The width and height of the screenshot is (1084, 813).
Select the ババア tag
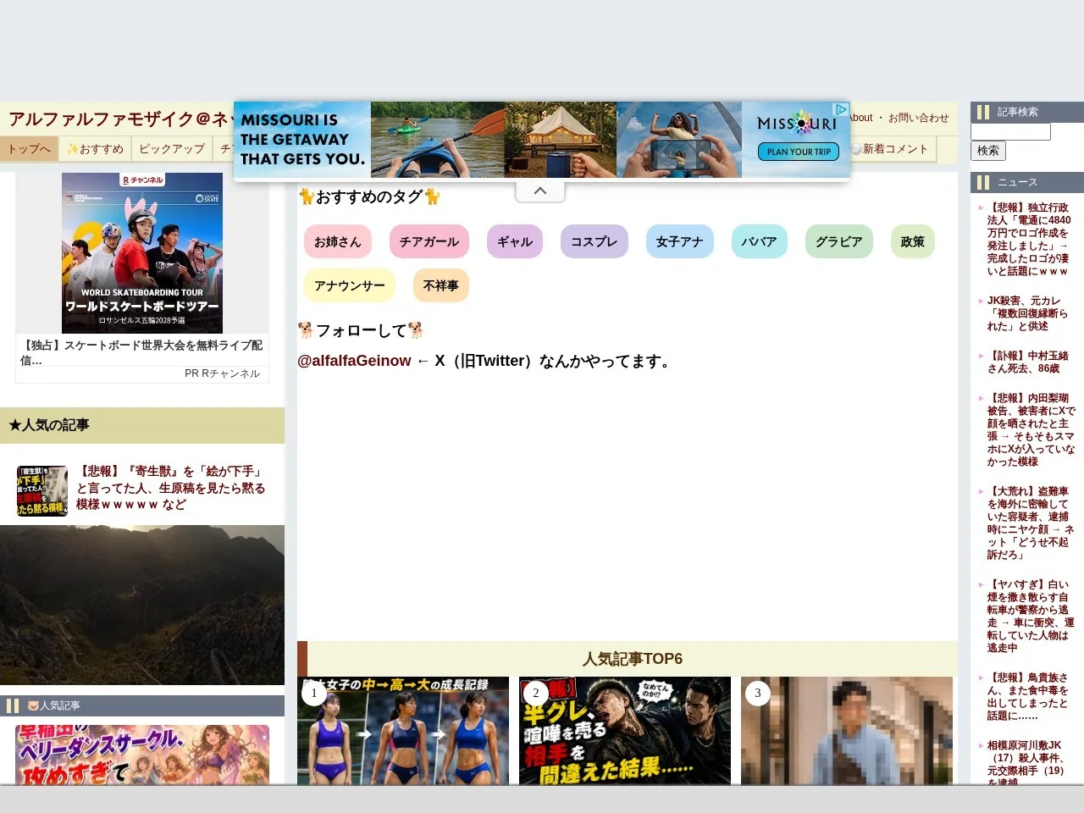click(x=760, y=241)
